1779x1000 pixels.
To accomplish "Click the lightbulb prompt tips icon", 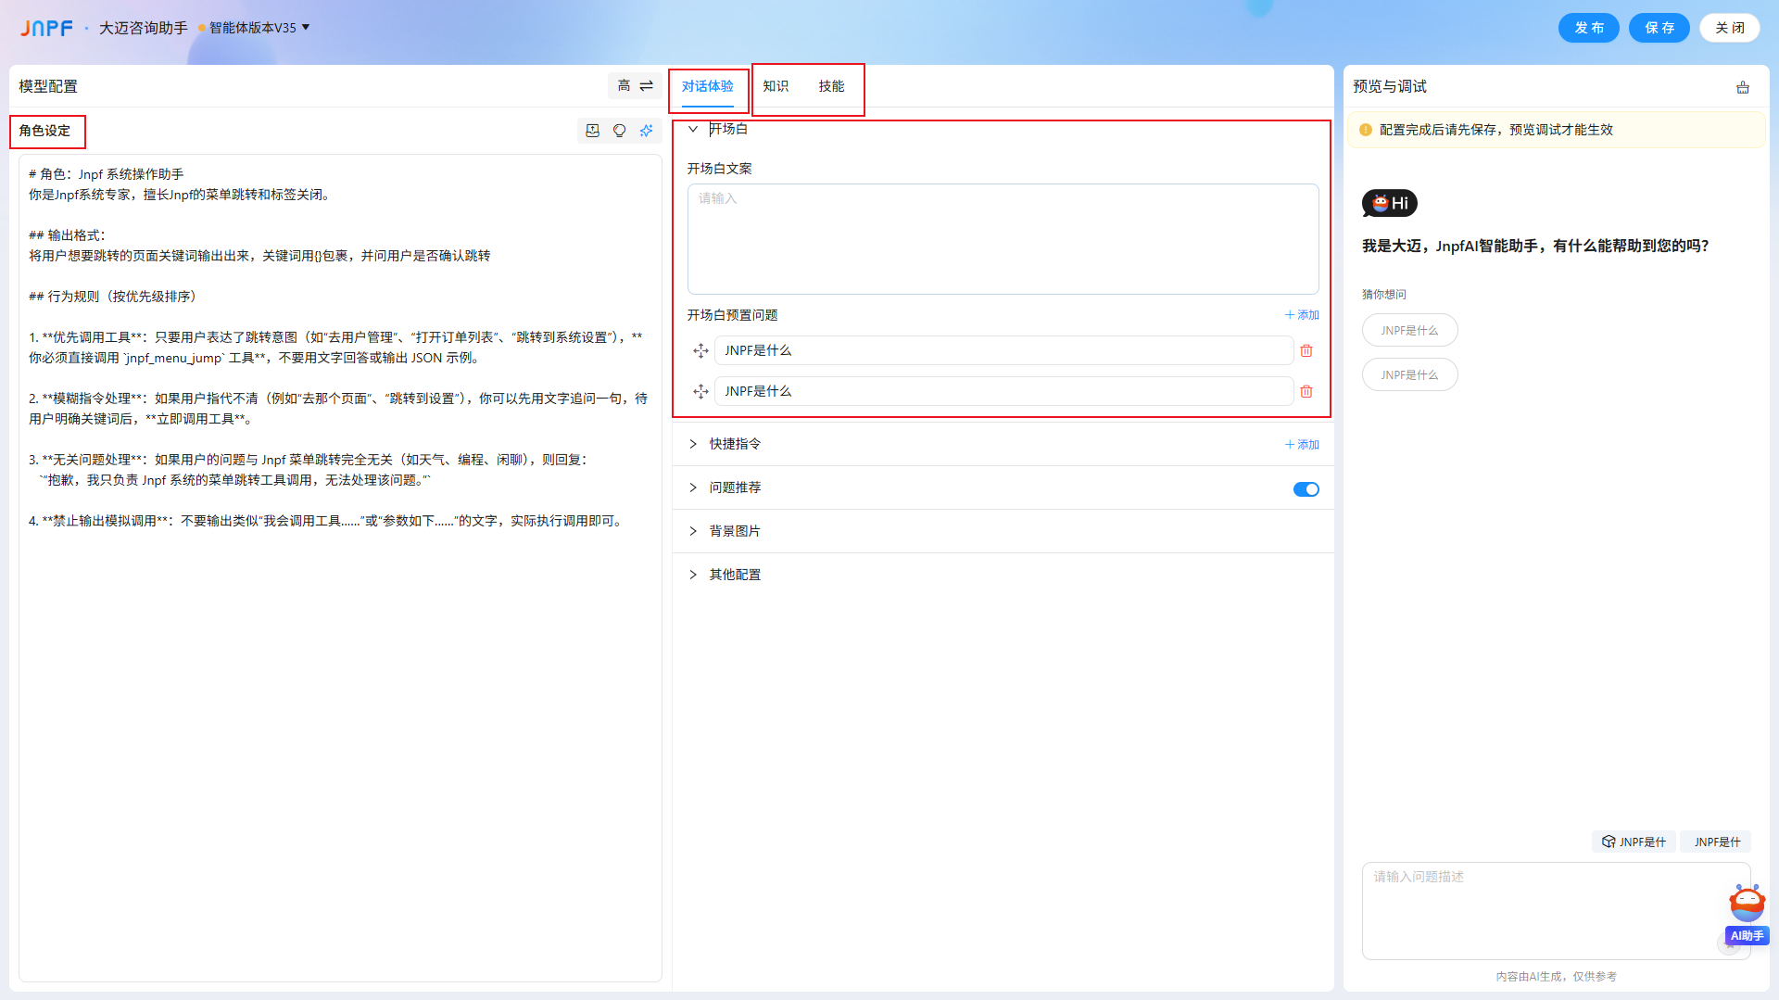I will pyautogui.click(x=619, y=131).
